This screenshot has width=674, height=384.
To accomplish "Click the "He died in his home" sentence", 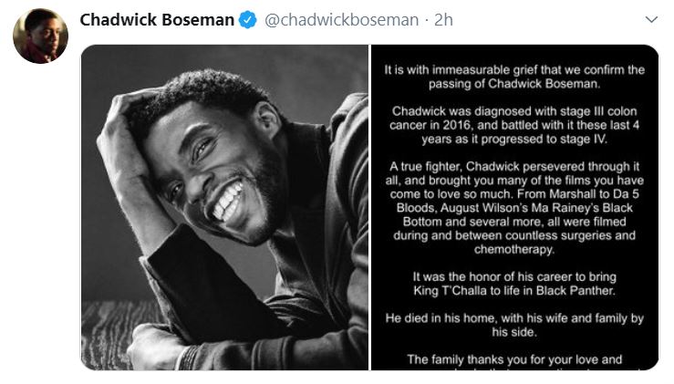I will tap(514, 325).
